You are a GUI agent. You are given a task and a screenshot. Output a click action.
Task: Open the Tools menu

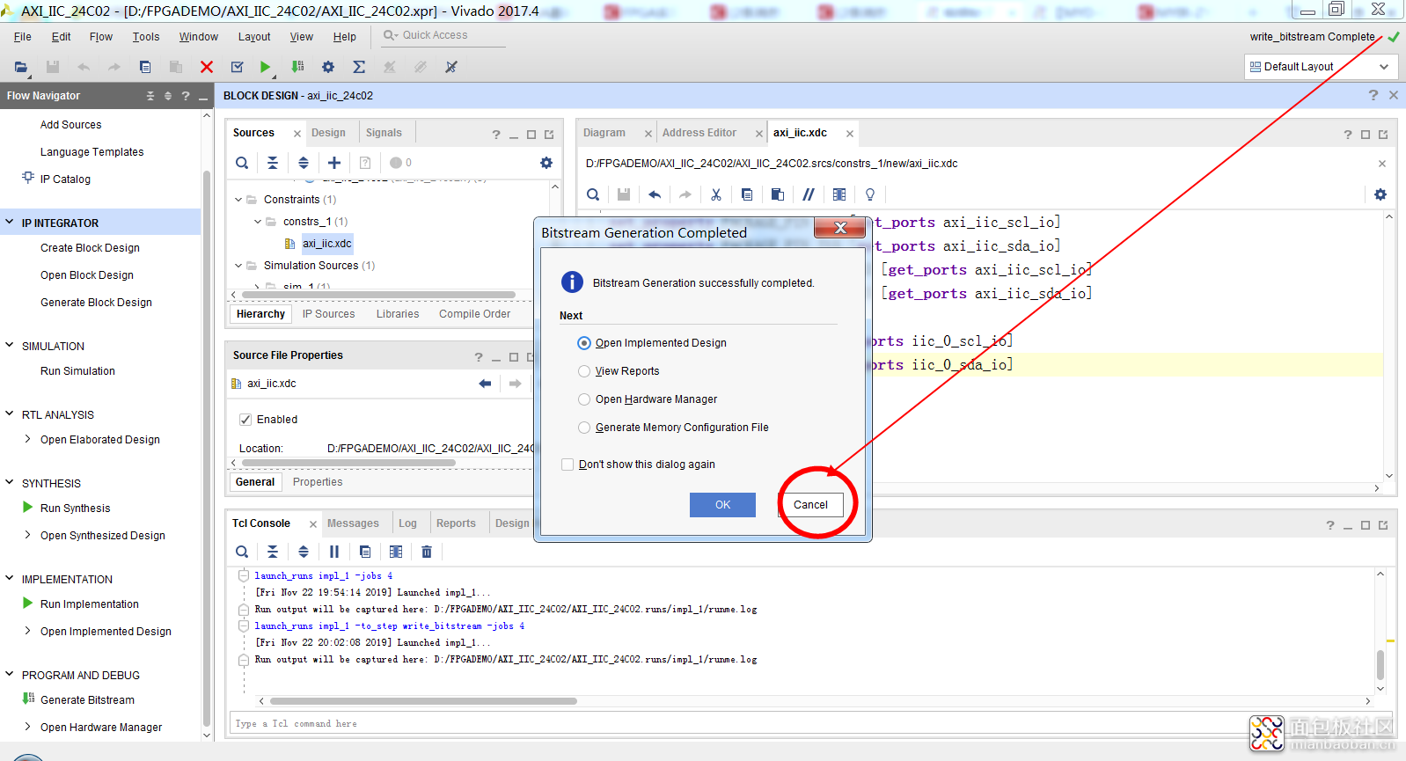pos(146,37)
